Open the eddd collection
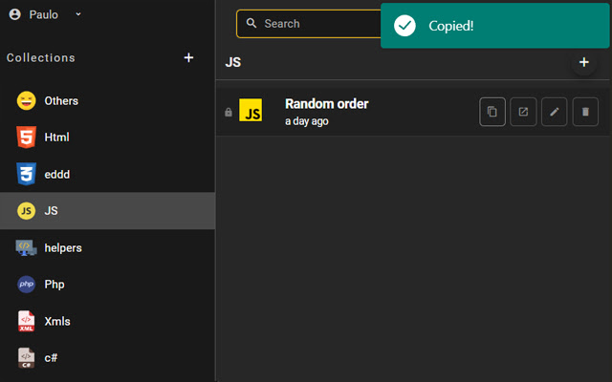 click(56, 175)
